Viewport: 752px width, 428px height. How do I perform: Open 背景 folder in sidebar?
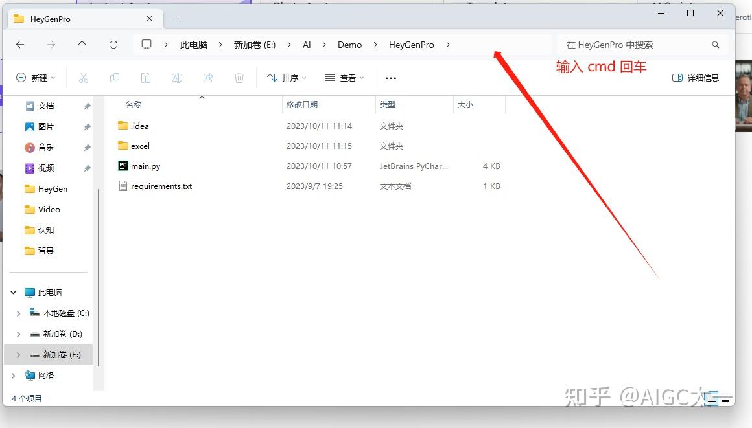(46, 251)
